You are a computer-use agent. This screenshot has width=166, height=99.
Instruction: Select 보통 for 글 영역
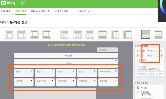[x=157, y=56]
